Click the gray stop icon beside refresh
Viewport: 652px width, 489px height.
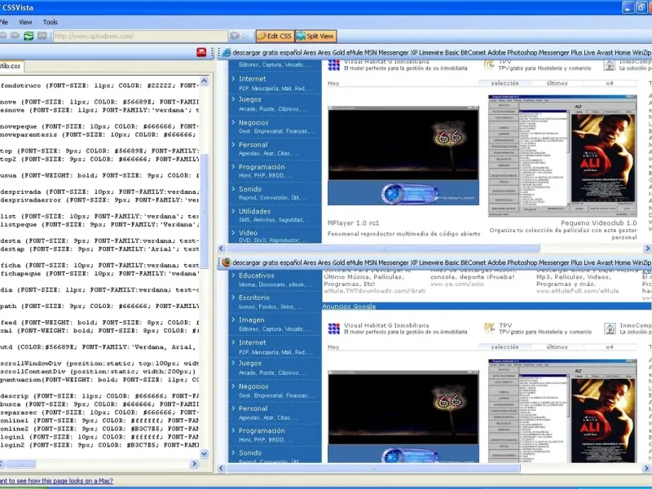click(x=42, y=36)
